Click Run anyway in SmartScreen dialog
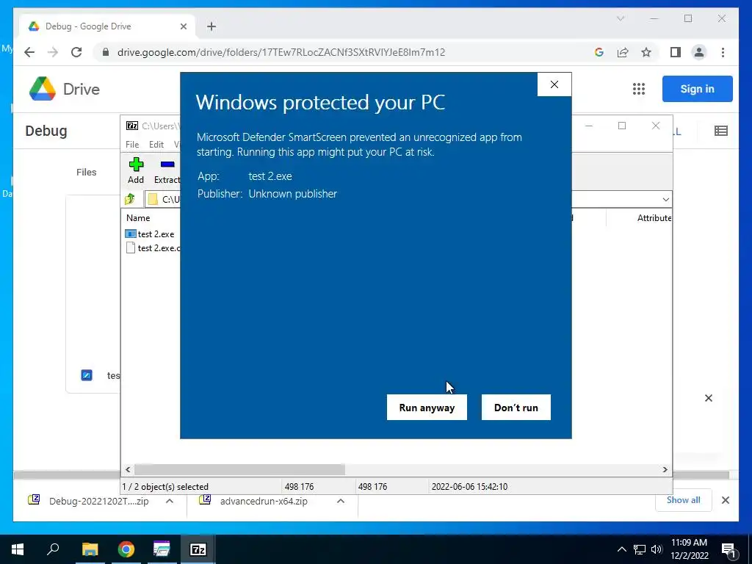Viewport: 752px width, 564px height. point(427,407)
